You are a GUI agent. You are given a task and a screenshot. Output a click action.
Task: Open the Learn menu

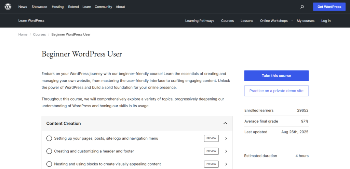point(86,7)
